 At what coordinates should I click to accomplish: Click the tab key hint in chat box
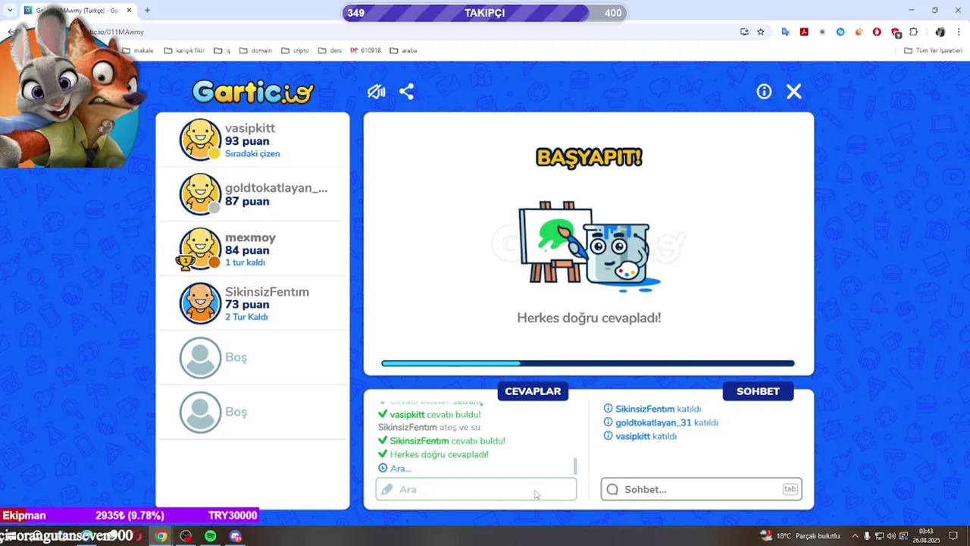click(x=790, y=489)
